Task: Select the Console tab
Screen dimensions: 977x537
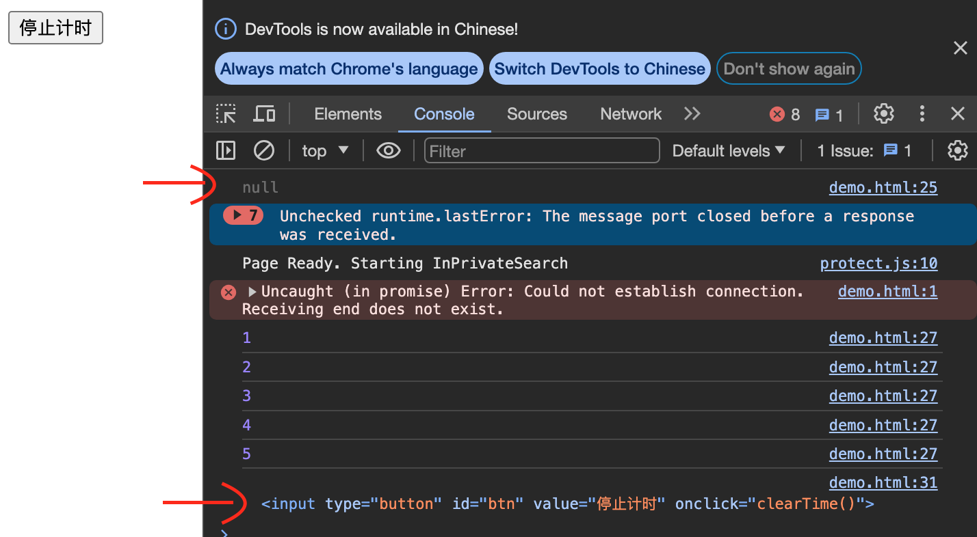Action: (x=444, y=114)
